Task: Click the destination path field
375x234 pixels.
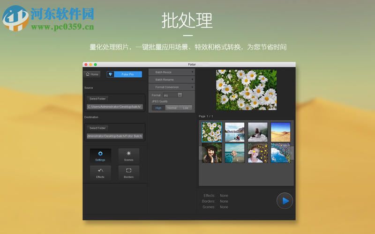Action: click(114, 136)
